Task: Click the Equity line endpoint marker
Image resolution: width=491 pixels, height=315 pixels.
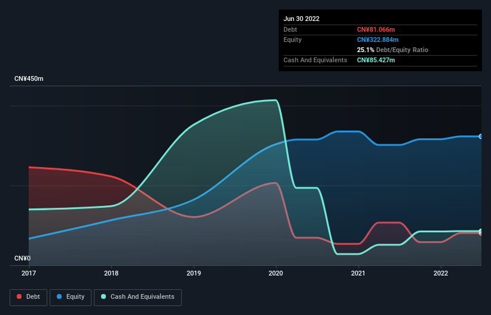Action: 481,137
